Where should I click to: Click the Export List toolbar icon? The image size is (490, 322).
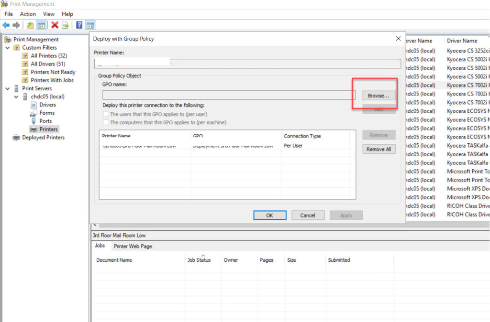(x=65, y=25)
